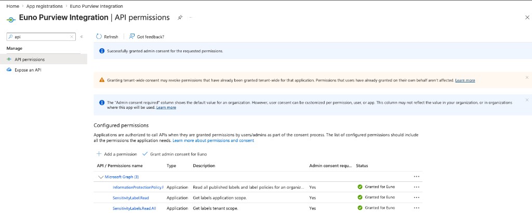Open Euno Purview Integration breadcrumb

tap(96, 6)
